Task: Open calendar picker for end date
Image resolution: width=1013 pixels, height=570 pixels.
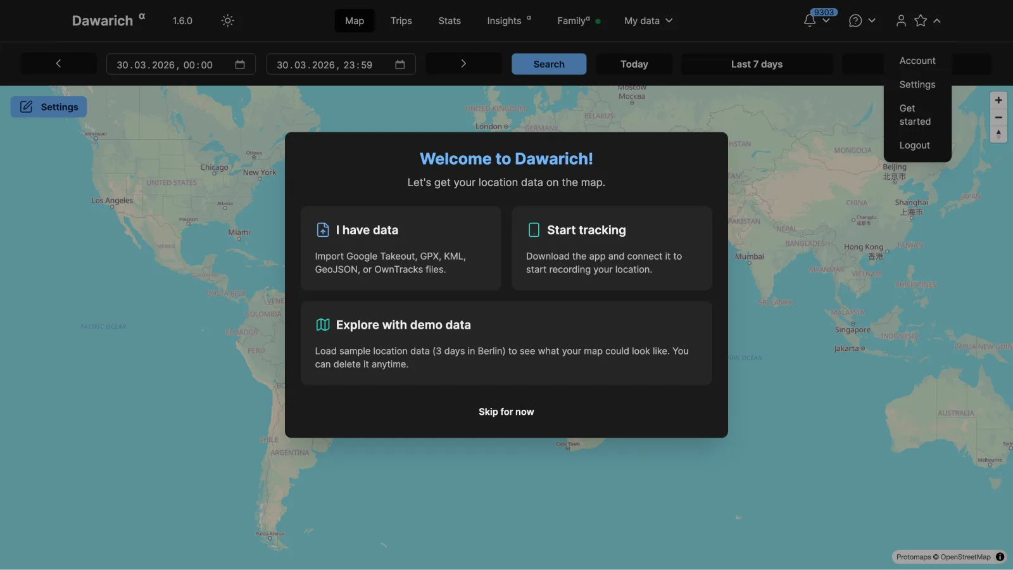Action: pyautogui.click(x=400, y=65)
